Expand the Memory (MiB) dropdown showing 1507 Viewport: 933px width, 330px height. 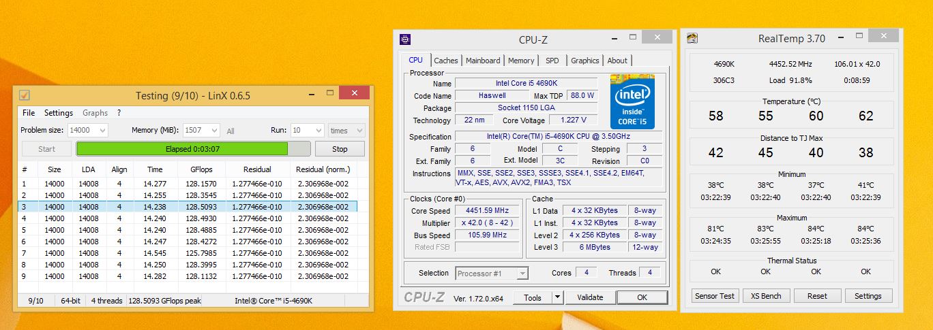coord(214,131)
